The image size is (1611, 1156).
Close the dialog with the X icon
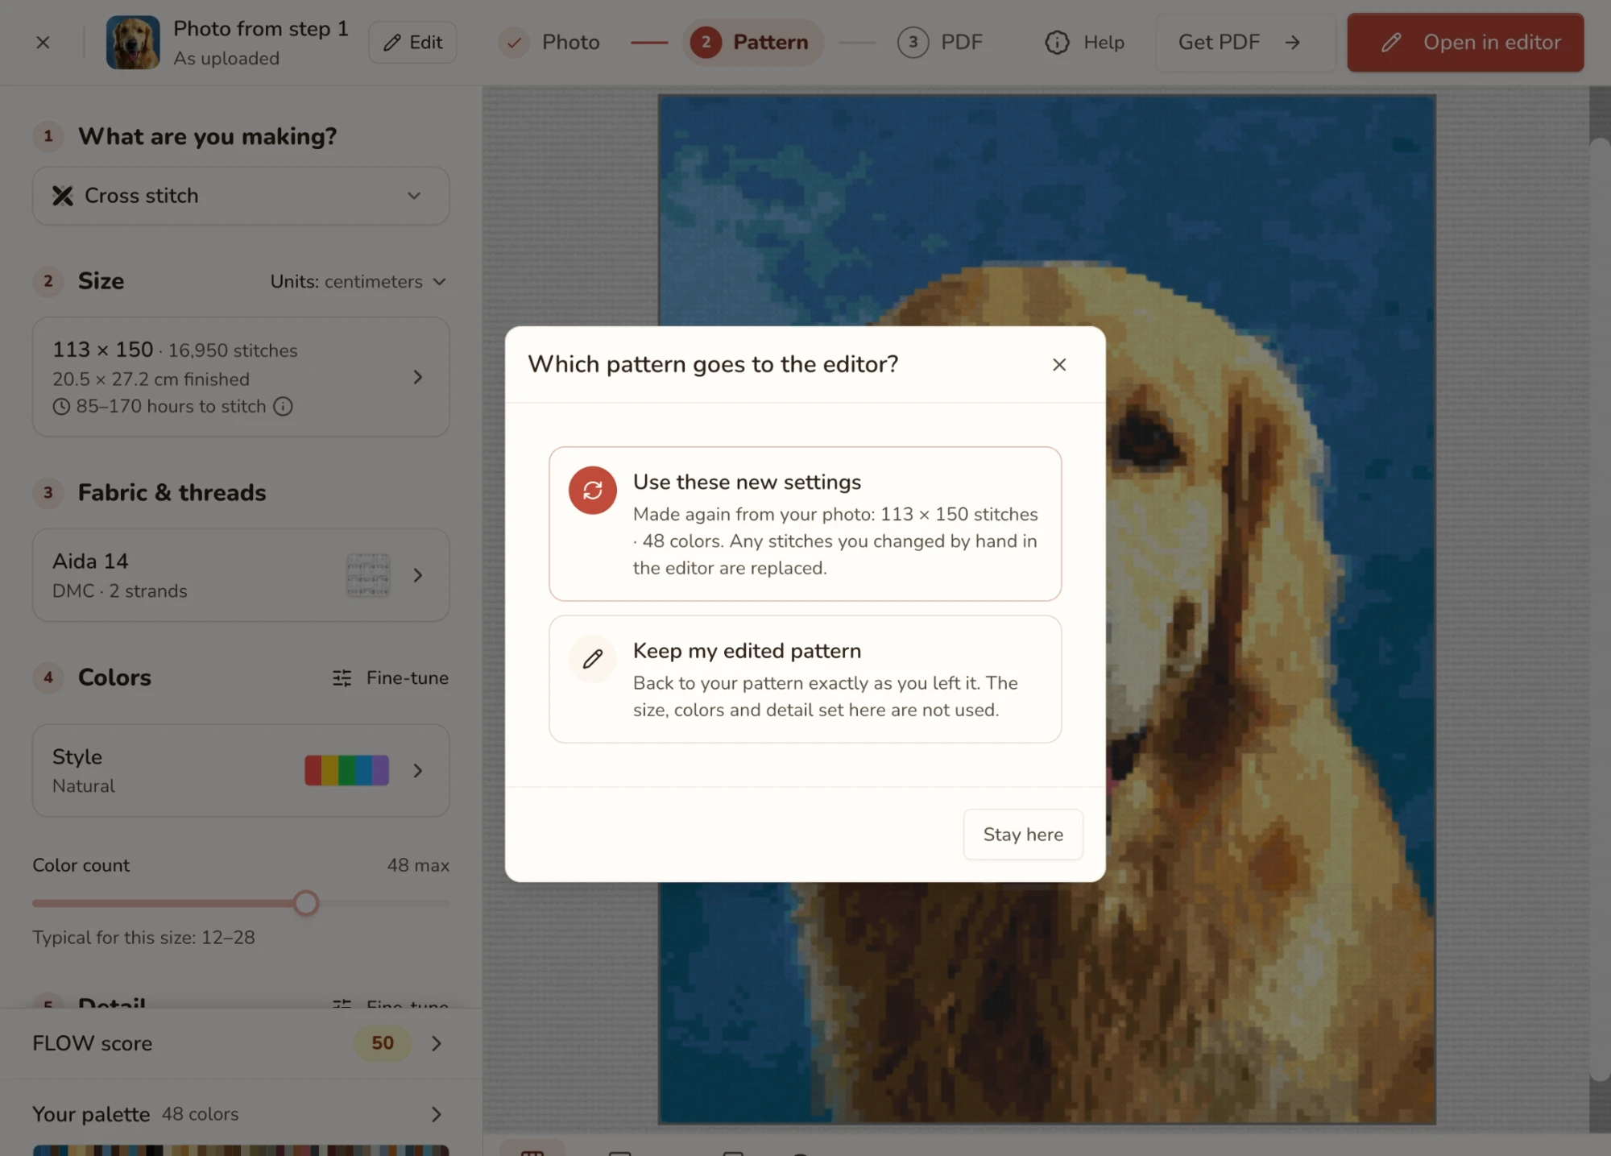(x=1059, y=364)
